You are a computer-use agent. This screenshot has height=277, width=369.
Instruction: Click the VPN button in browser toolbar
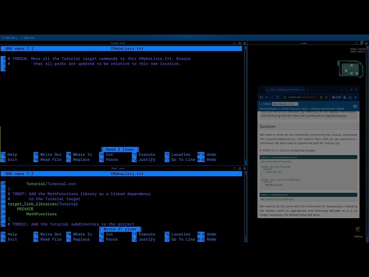point(336,98)
